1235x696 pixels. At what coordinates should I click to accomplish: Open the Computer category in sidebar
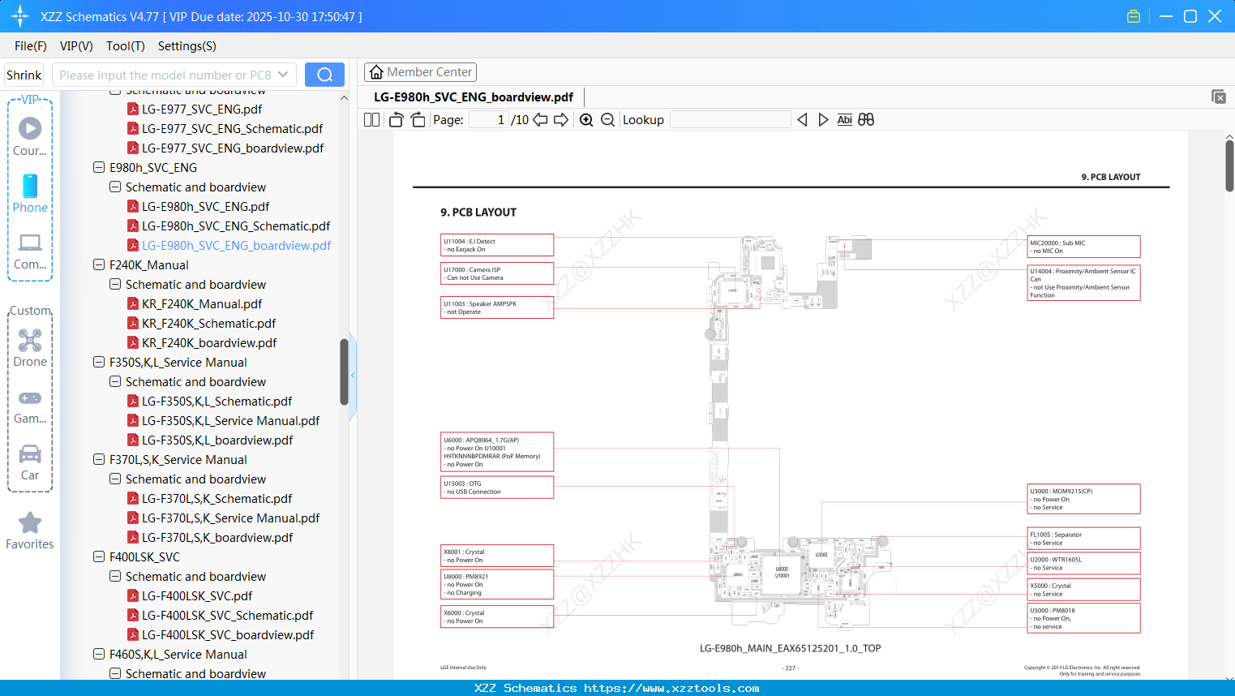click(x=30, y=251)
